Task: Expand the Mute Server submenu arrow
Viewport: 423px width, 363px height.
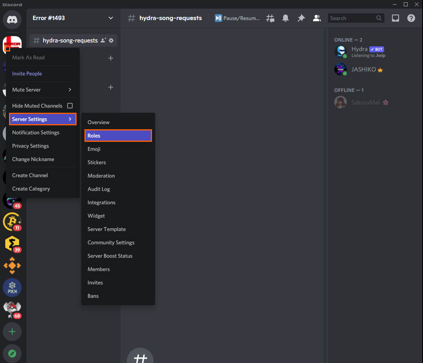Action: pyautogui.click(x=70, y=90)
